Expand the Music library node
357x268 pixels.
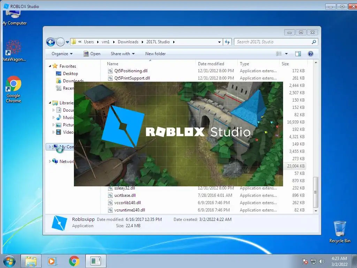pyautogui.click(x=53, y=118)
